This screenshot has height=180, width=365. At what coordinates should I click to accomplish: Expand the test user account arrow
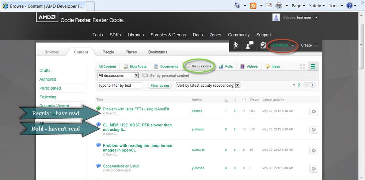click(316, 17)
